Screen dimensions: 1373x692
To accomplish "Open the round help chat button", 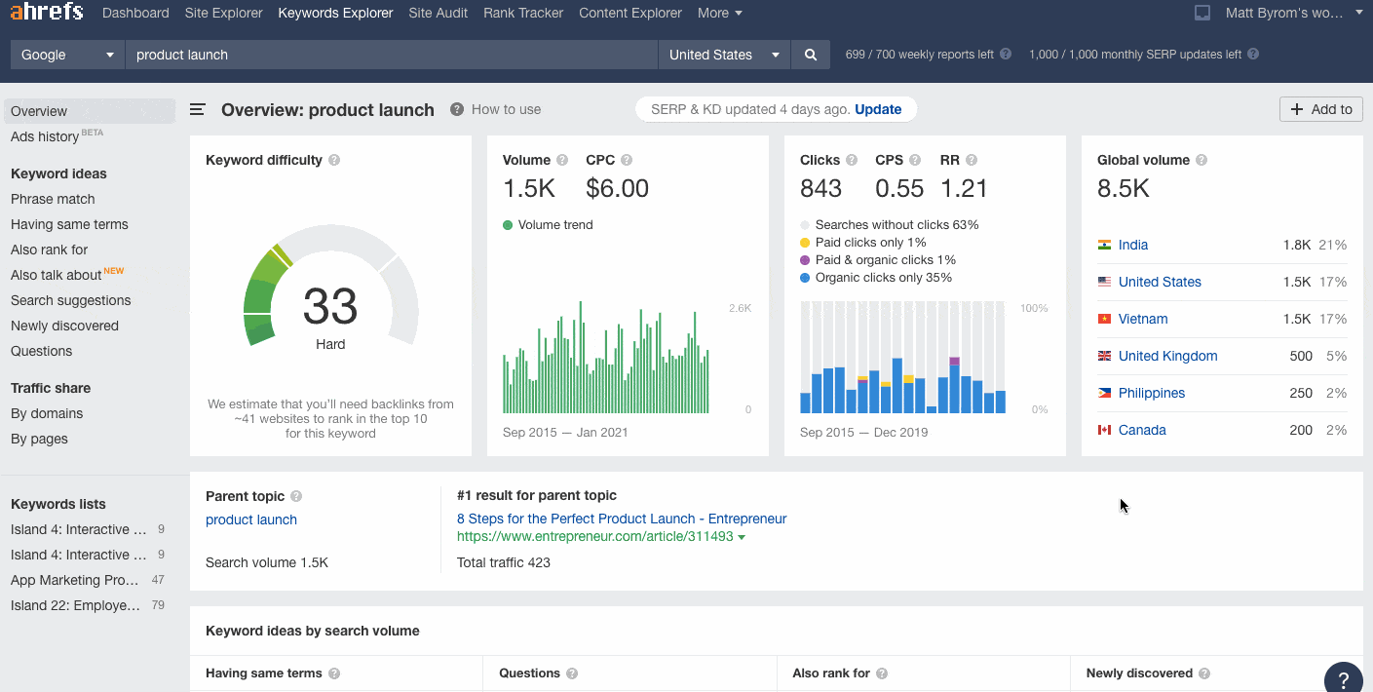I will pos(1344,678).
